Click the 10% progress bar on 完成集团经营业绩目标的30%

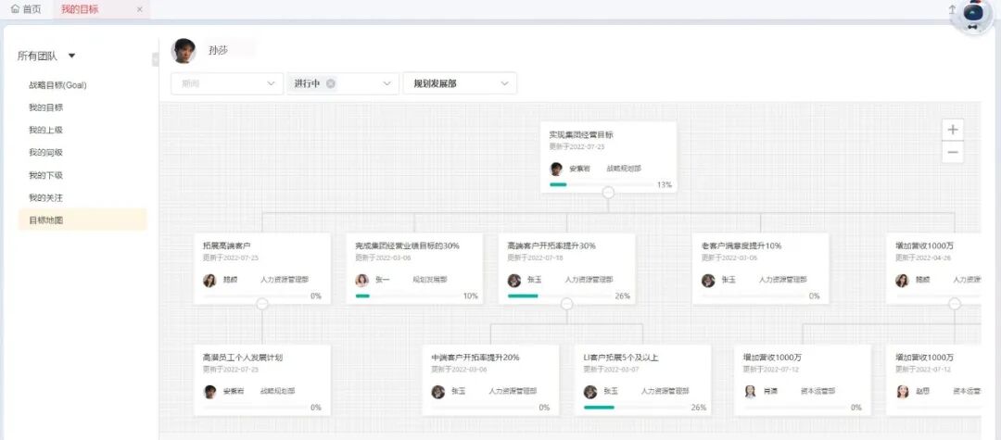[x=407, y=295]
